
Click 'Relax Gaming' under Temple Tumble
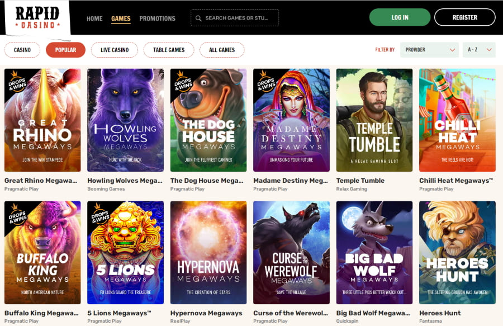pyautogui.click(x=352, y=189)
